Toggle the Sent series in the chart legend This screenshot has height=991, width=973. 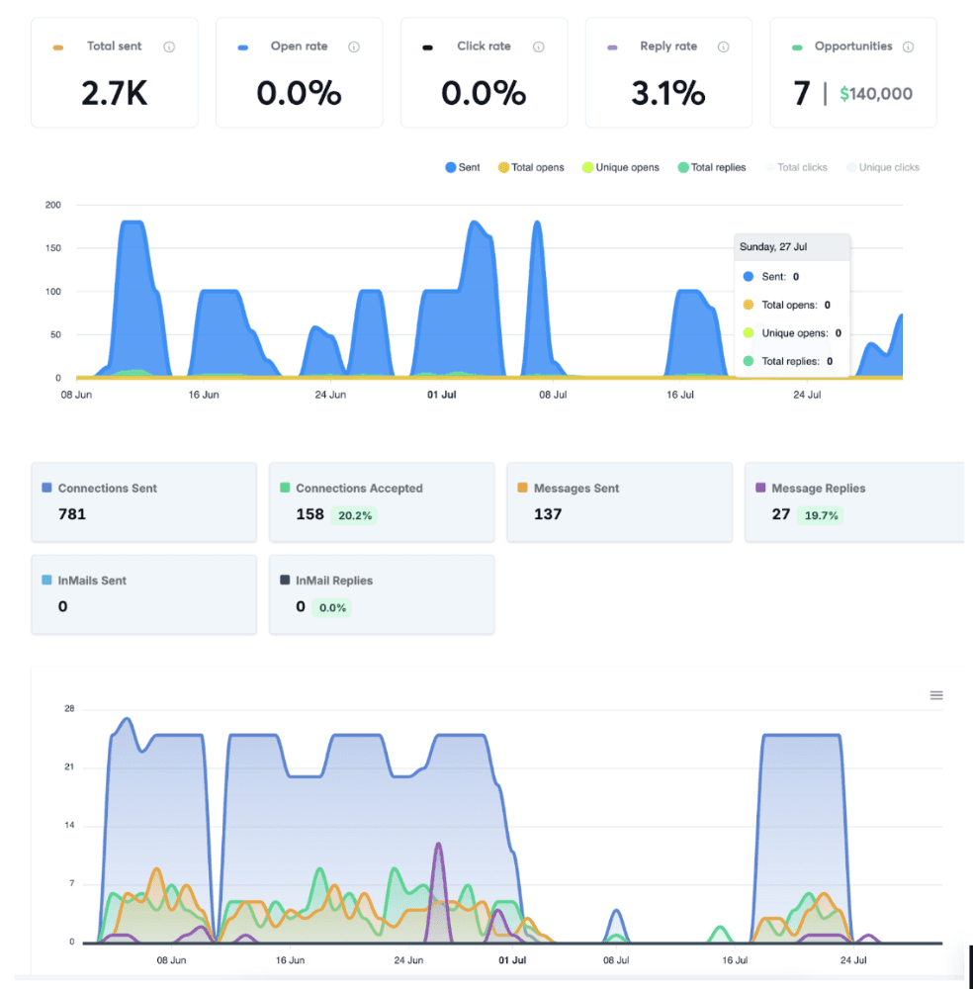click(x=463, y=167)
